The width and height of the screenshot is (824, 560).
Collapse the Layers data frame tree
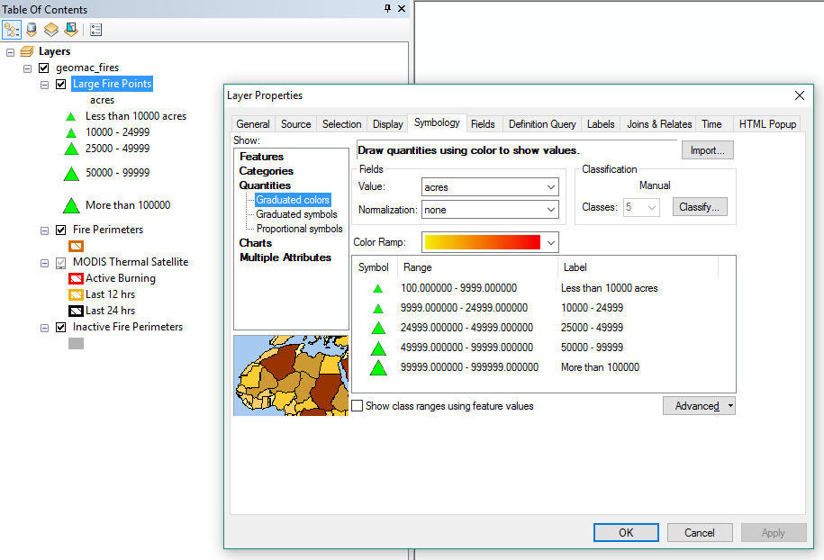tap(10, 52)
